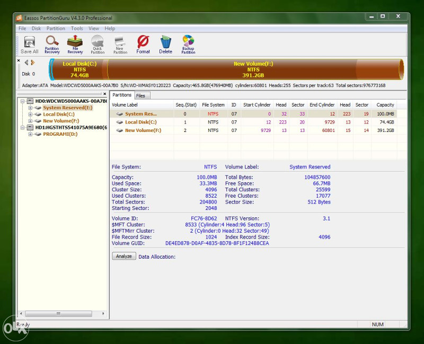Click the End Cylinder column header
Screen dimensions: 424x344
[x=322, y=104]
